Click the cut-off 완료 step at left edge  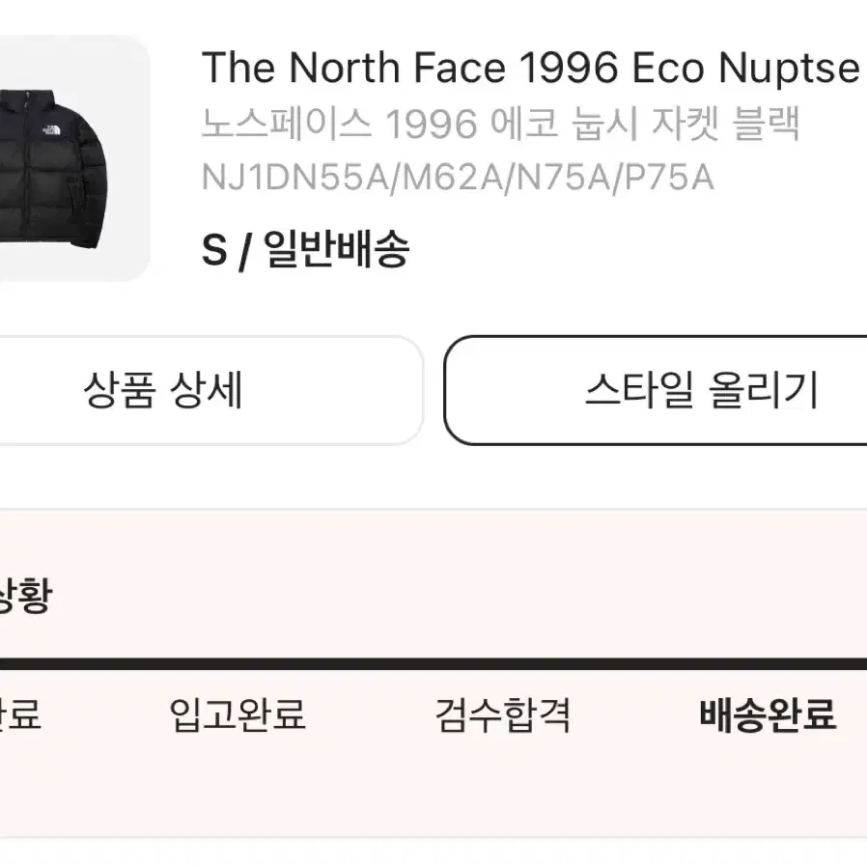[20, 713]
